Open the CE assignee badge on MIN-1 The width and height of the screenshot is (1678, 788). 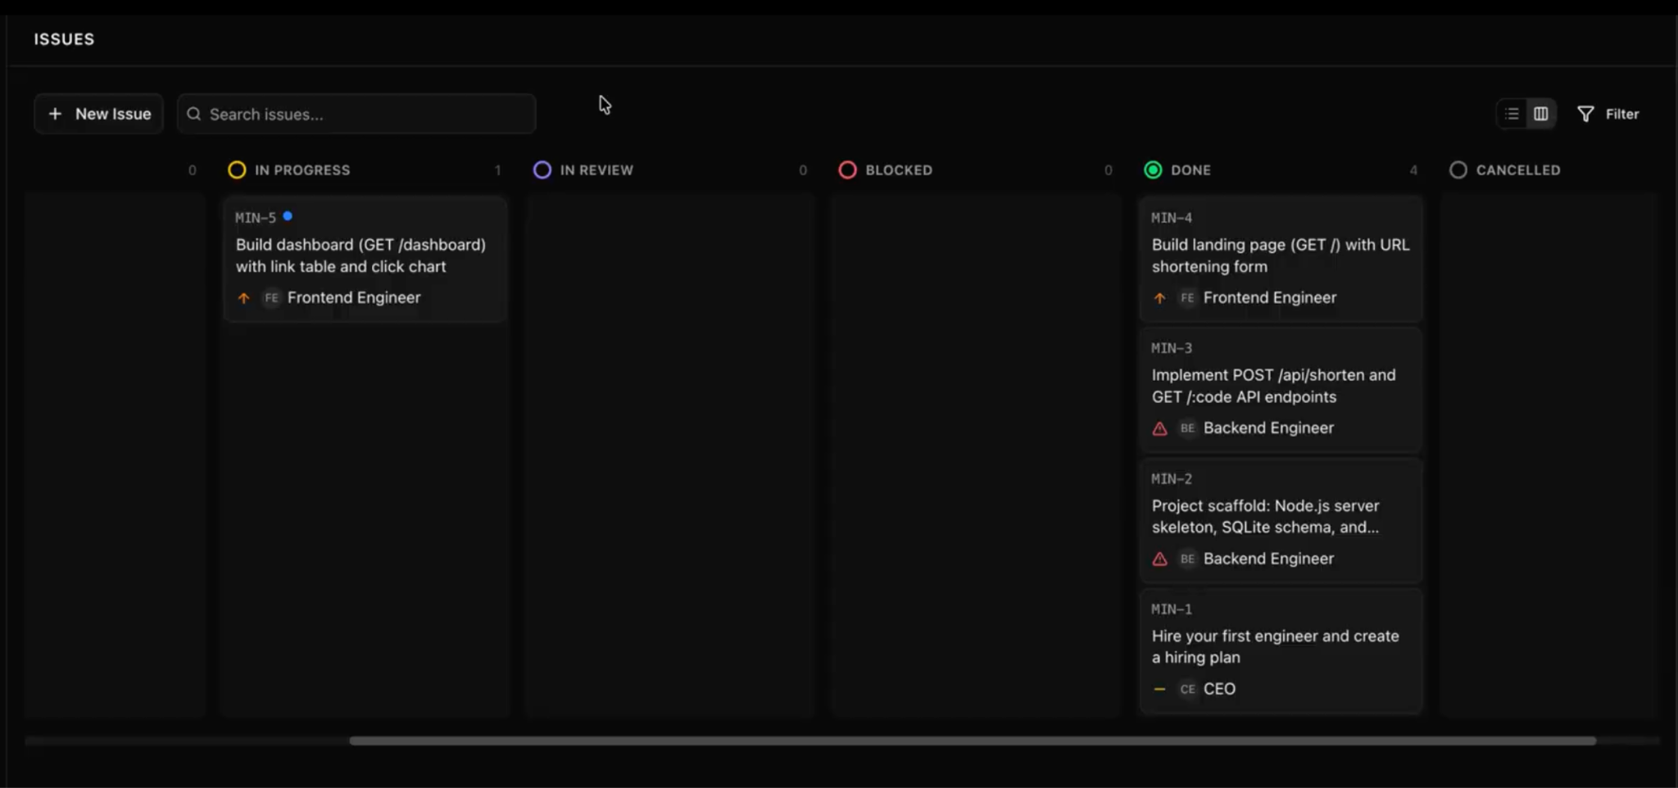tap(1187, 689)
